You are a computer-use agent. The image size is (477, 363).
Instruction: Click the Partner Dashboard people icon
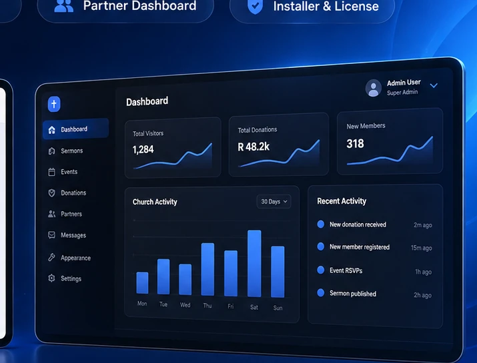(x=63, y=5)
